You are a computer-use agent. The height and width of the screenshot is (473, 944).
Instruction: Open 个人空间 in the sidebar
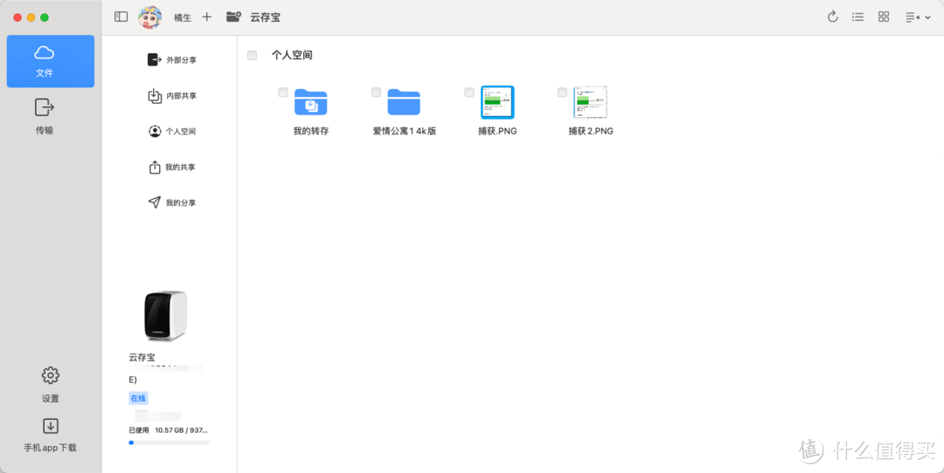tap(172, 131)
